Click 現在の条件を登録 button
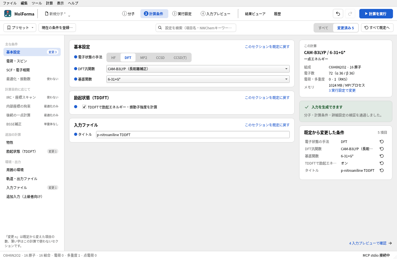 pyautogui.click(x=57, y=28)
